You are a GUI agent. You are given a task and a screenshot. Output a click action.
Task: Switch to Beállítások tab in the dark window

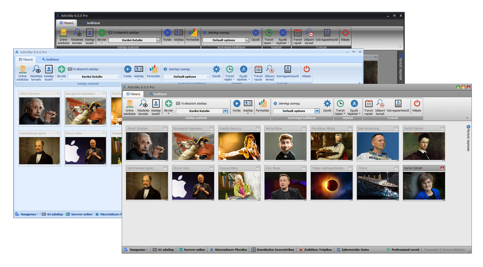pyautogui.click(x=91, y=23)
